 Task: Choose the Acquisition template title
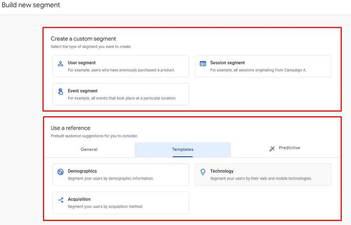(79, 199)
